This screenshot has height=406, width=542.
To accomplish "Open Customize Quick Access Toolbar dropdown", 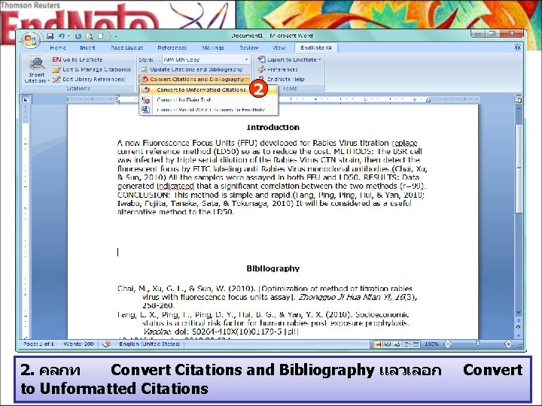I will [x=115, y=36].
